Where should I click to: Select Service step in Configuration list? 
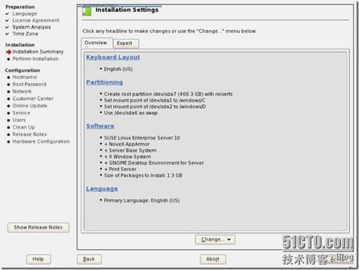(x=21, y=113)
